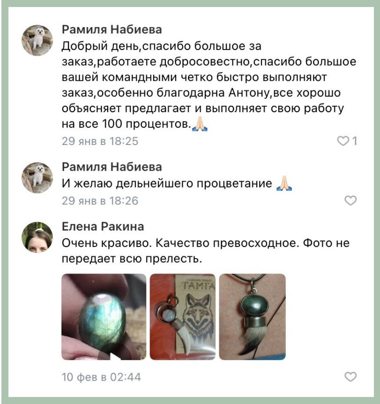Open the timestamp 29 янв в 18:25

(x=100, y=141)
